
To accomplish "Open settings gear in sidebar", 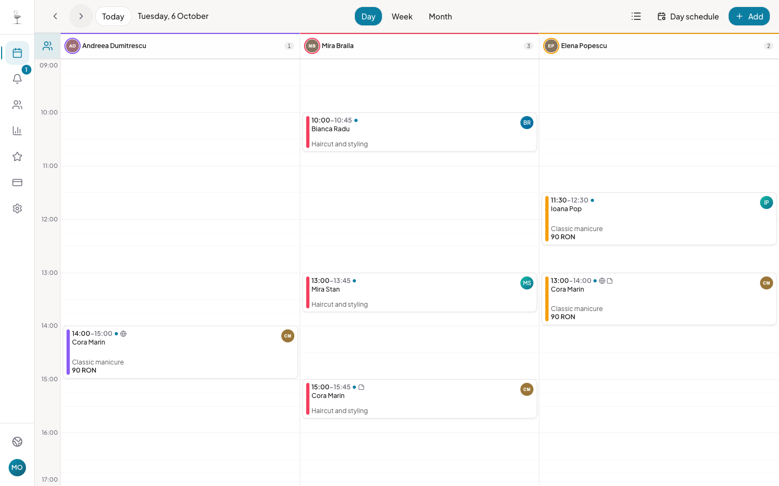I will click(x=17, y=208).
